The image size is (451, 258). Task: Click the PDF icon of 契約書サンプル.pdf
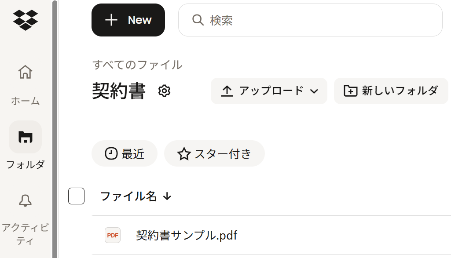[x=113, y=235]
